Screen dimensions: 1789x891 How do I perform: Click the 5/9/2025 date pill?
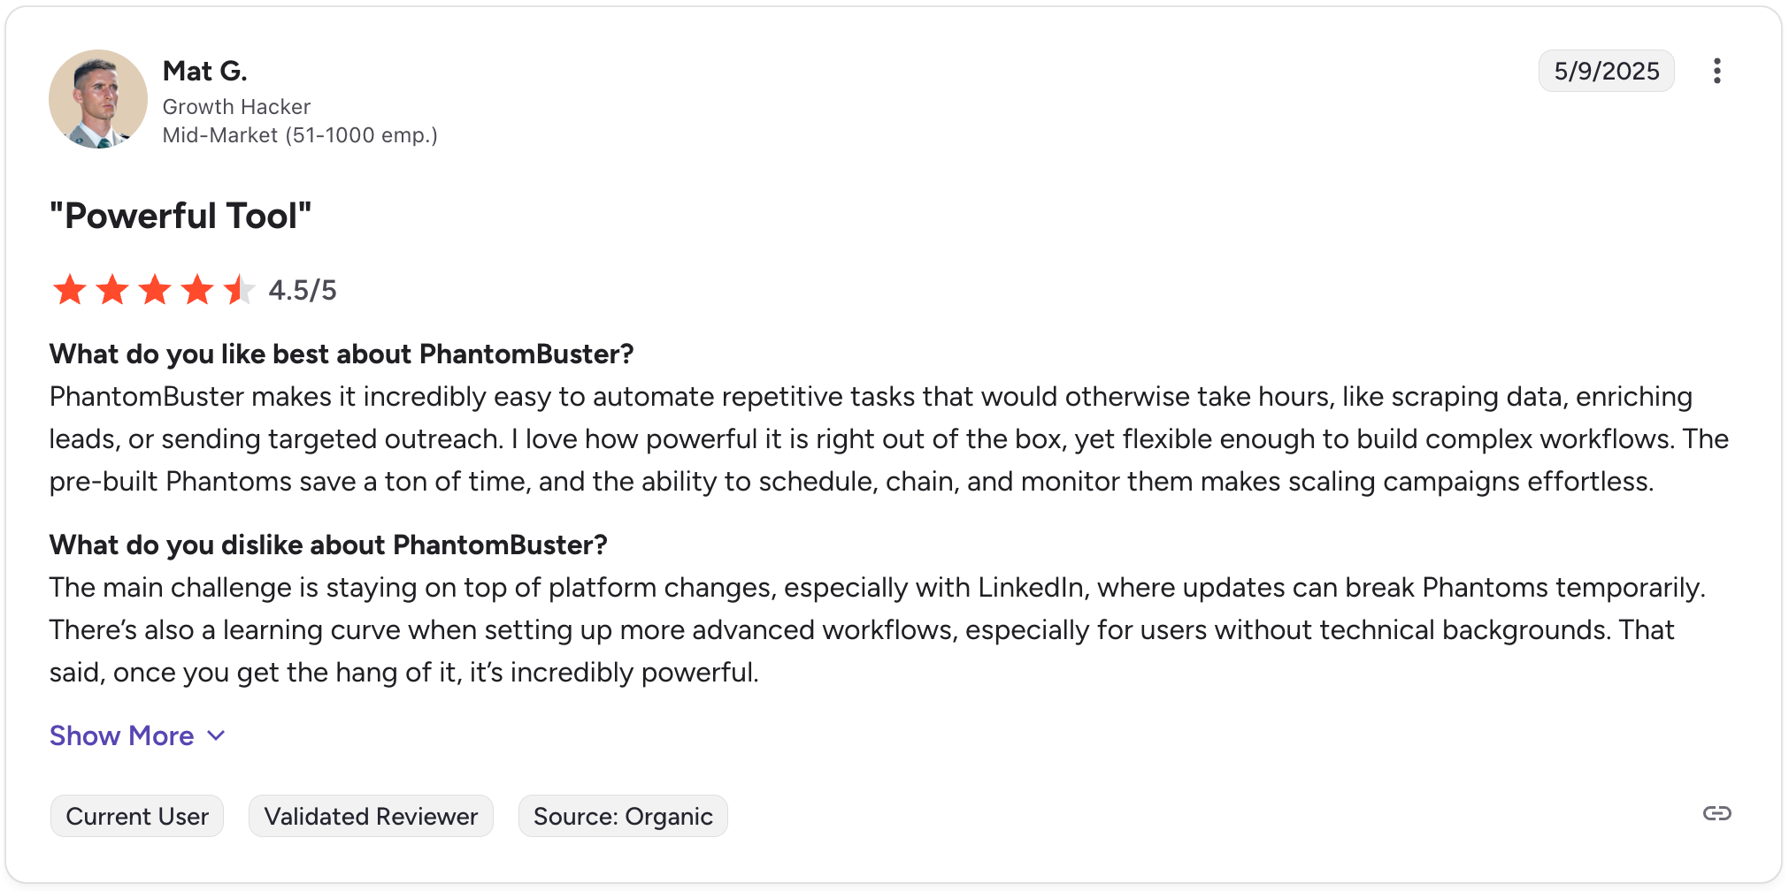pos(1606,71)
